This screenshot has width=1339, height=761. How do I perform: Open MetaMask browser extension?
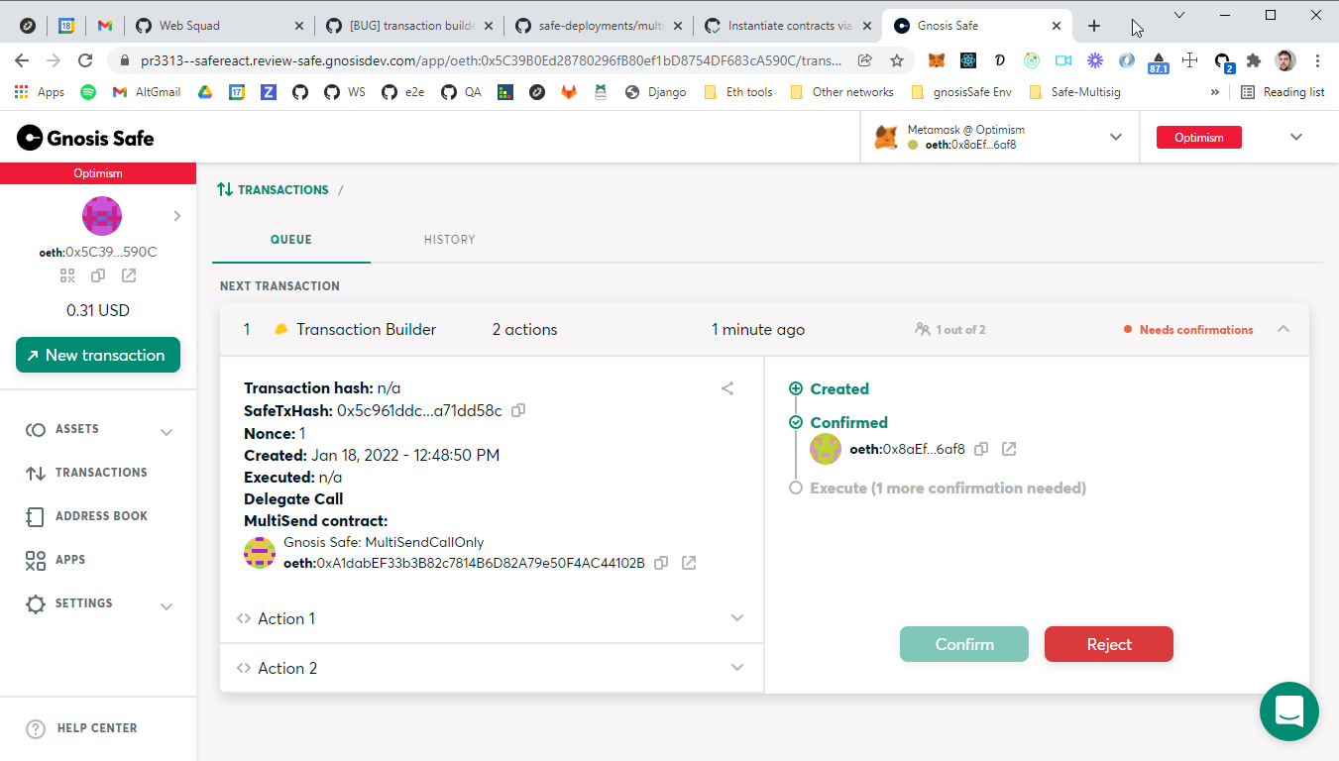(937, 60)
